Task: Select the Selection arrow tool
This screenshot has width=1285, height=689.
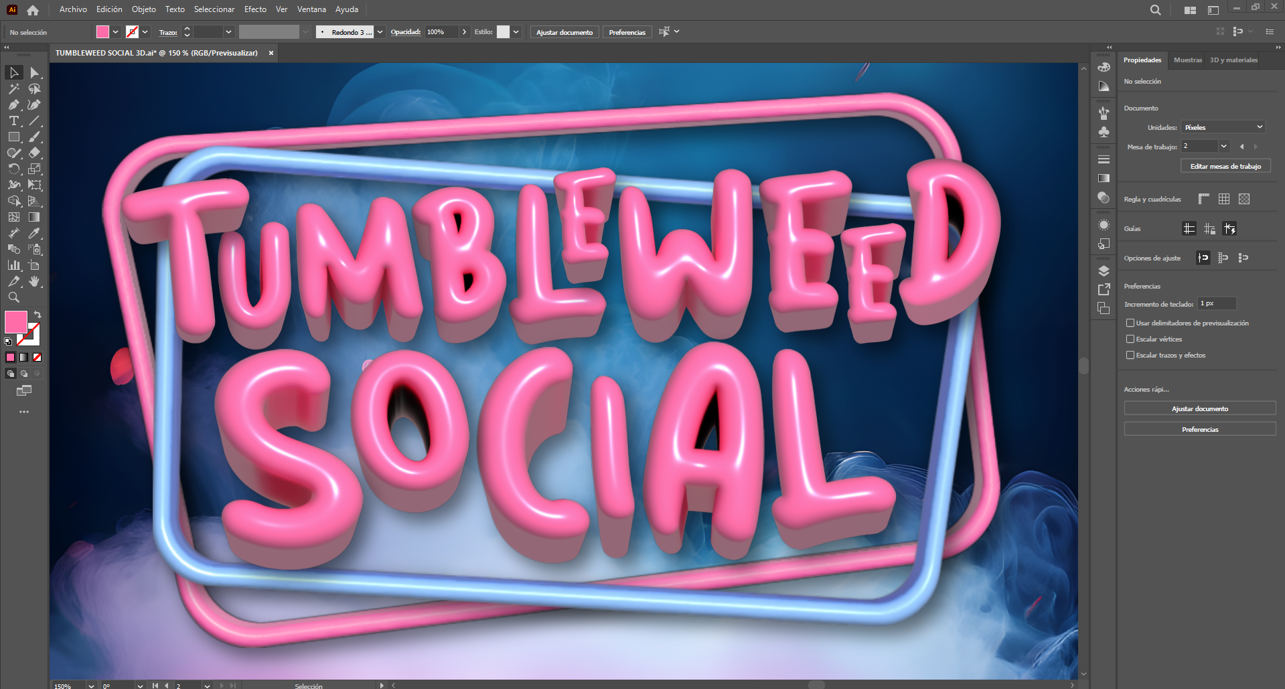Action: (x=13, y=72)
